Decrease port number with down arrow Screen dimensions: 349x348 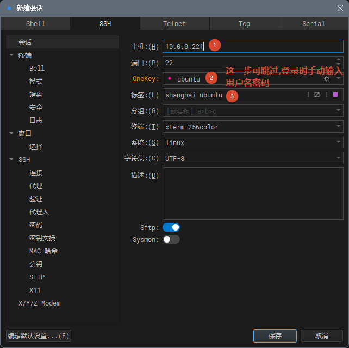(x=339, y=64)
